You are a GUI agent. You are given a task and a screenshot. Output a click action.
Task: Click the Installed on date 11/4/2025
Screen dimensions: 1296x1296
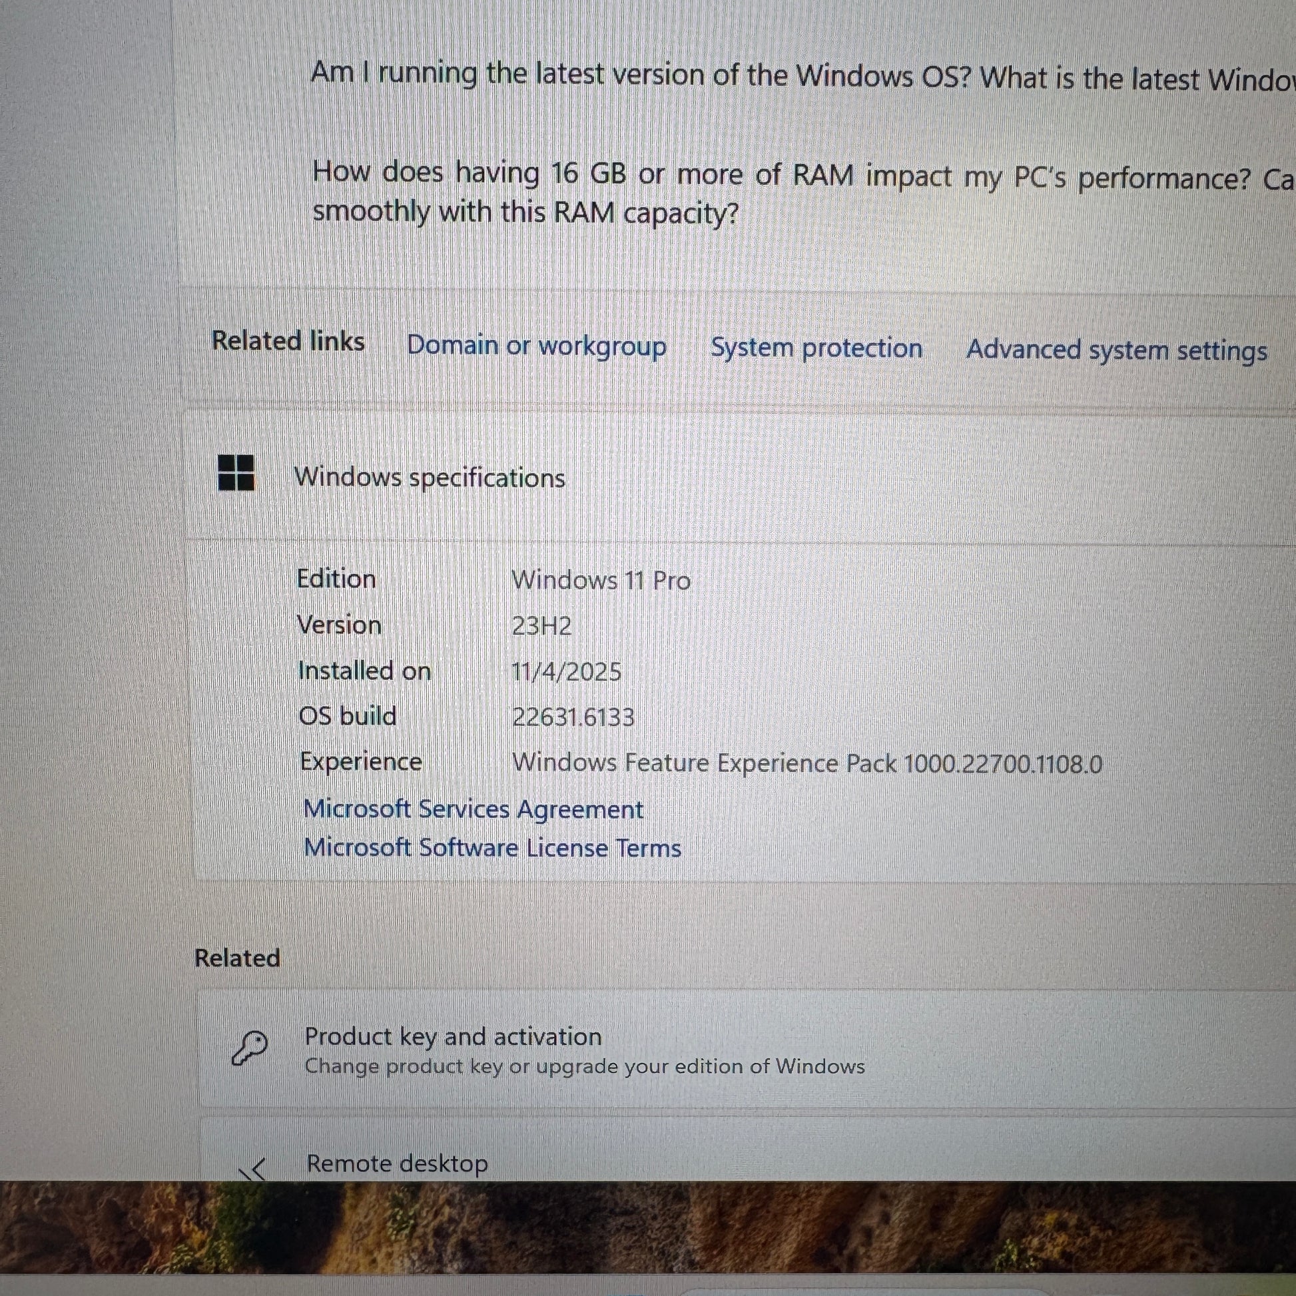pyautogui.click(x=565, y=671)
